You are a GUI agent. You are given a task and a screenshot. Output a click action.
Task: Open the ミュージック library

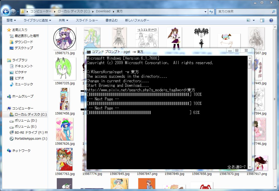[x=24, y=84]
